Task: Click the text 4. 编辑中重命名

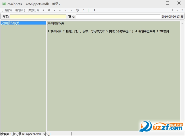Action: tap(145, 31)
